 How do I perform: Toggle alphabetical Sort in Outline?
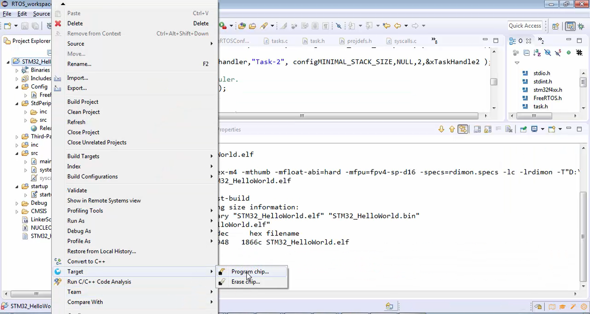pos(537,53)
